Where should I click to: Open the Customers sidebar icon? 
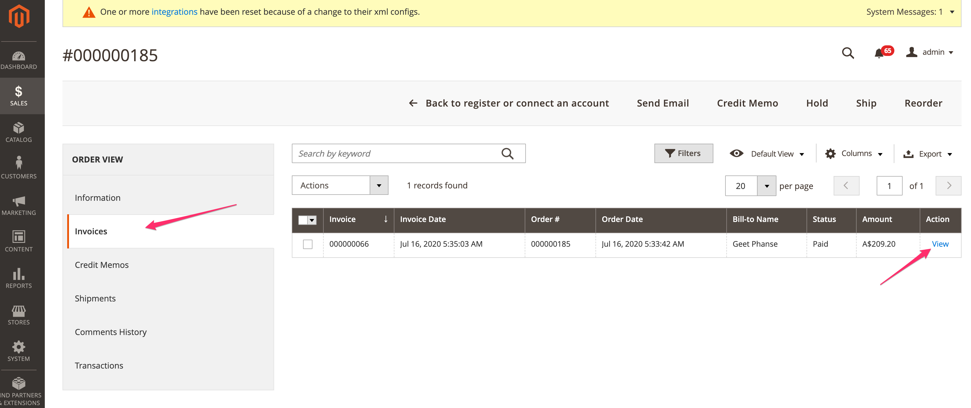pos(19,168)
